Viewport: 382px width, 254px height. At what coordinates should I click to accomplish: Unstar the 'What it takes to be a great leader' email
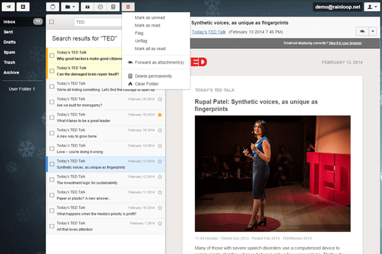[x=160, y=115]
